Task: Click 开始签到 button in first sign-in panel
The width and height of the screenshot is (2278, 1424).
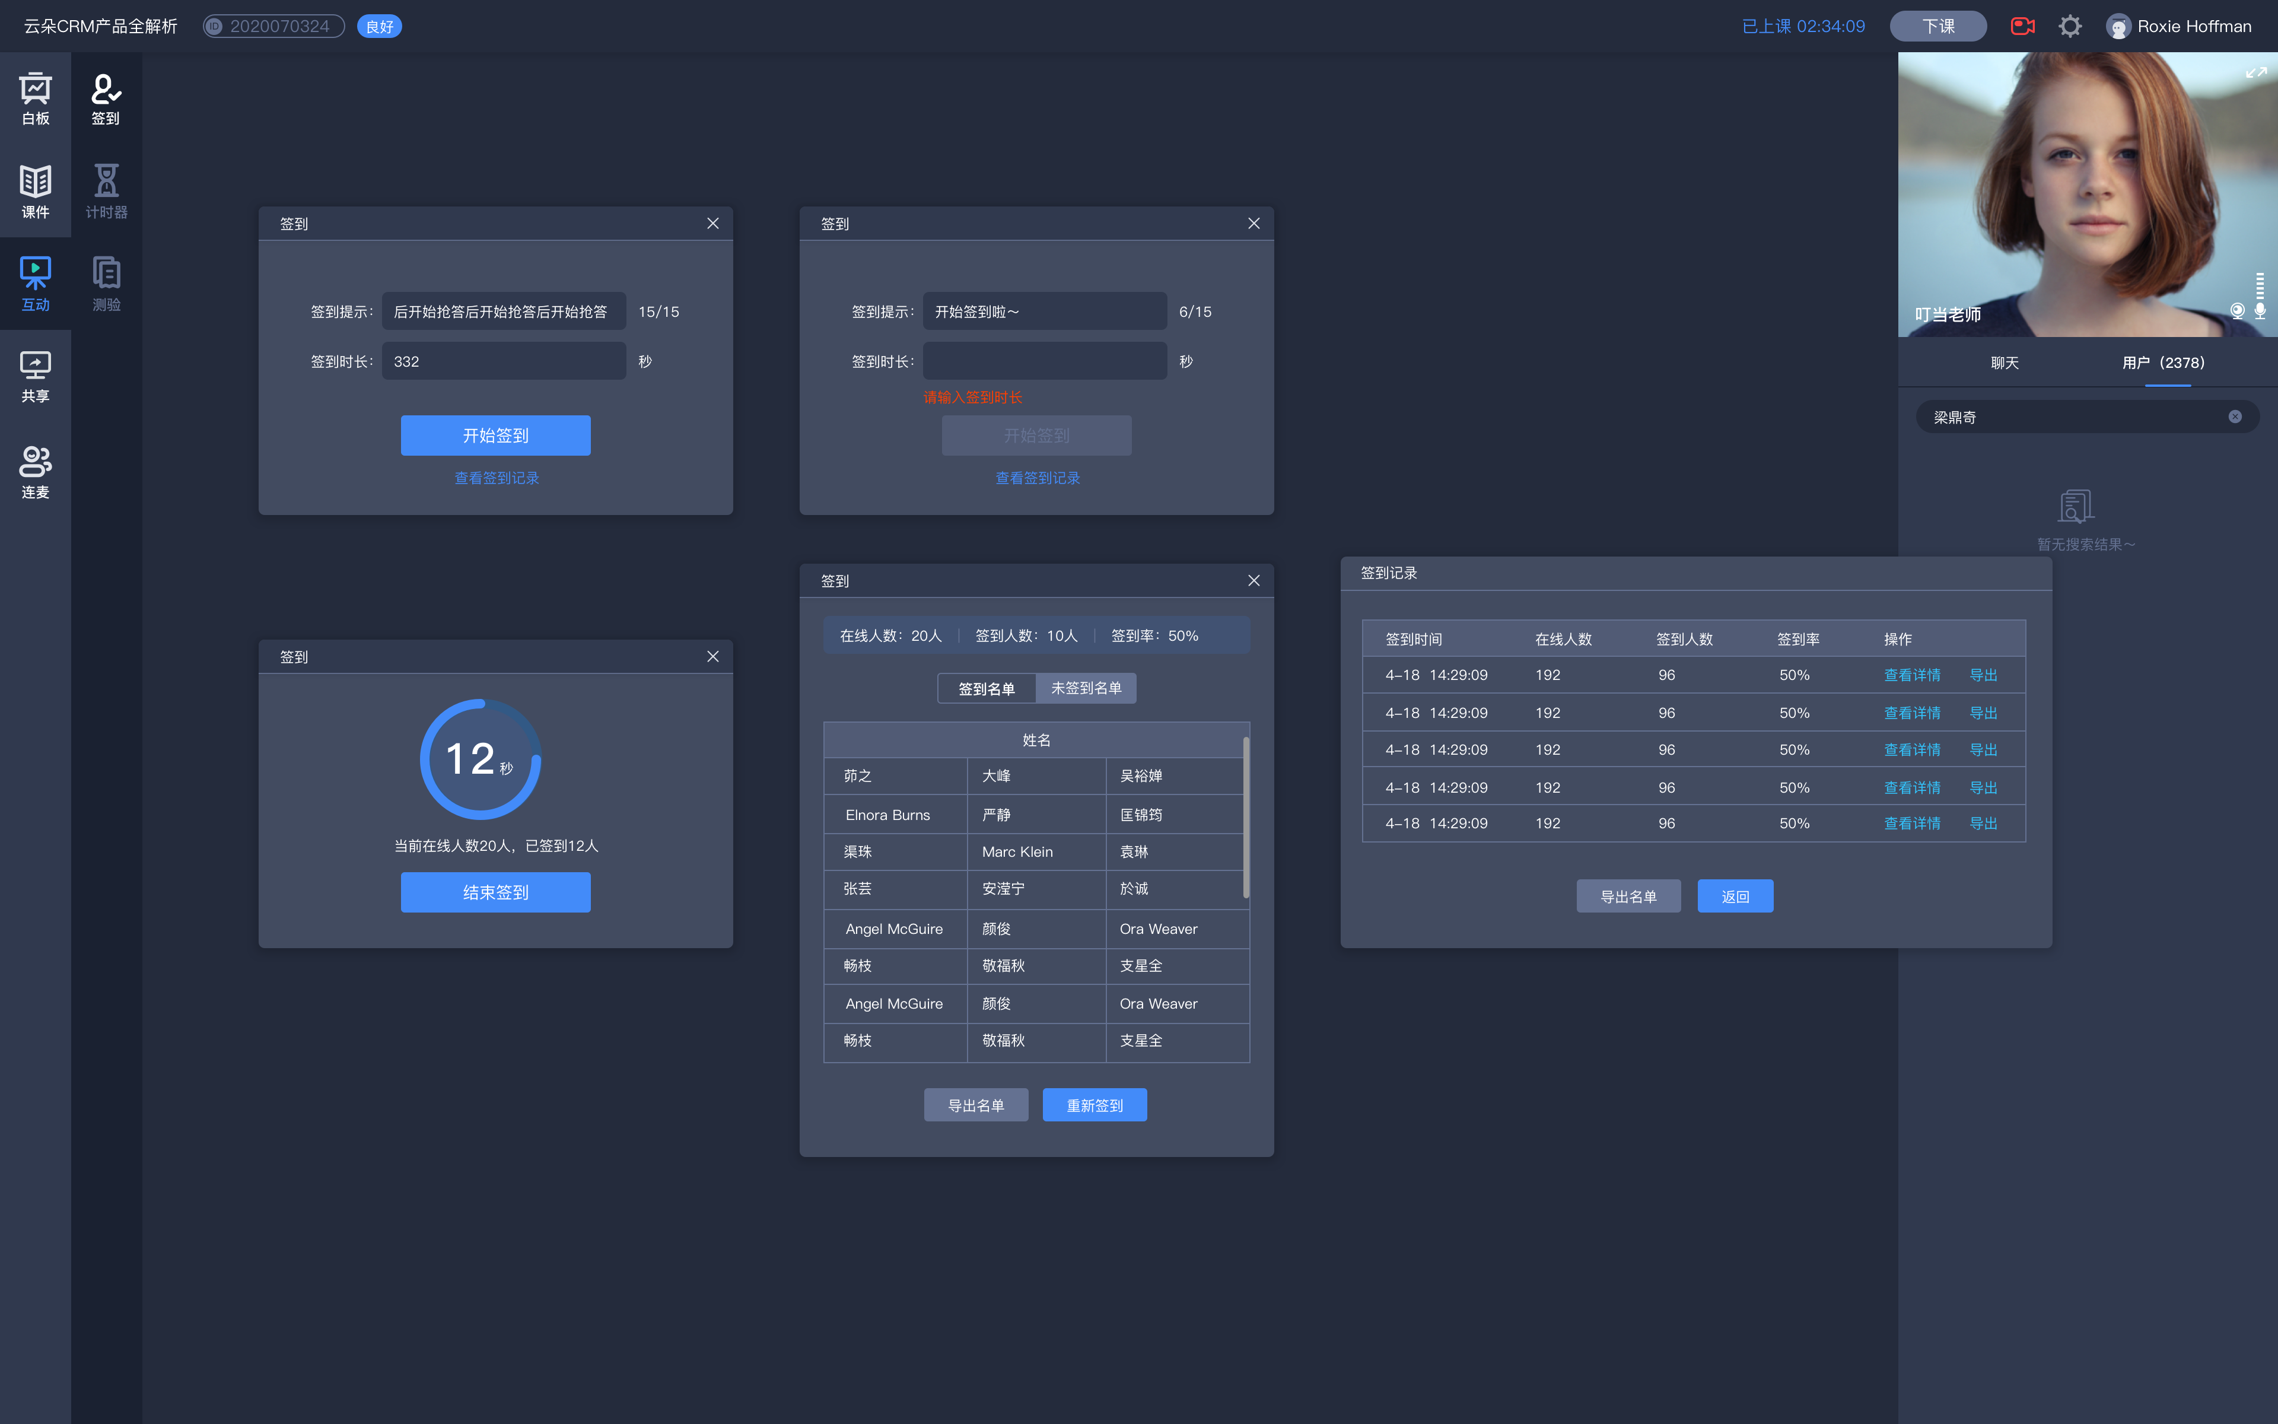Action: tap(495, 435)
